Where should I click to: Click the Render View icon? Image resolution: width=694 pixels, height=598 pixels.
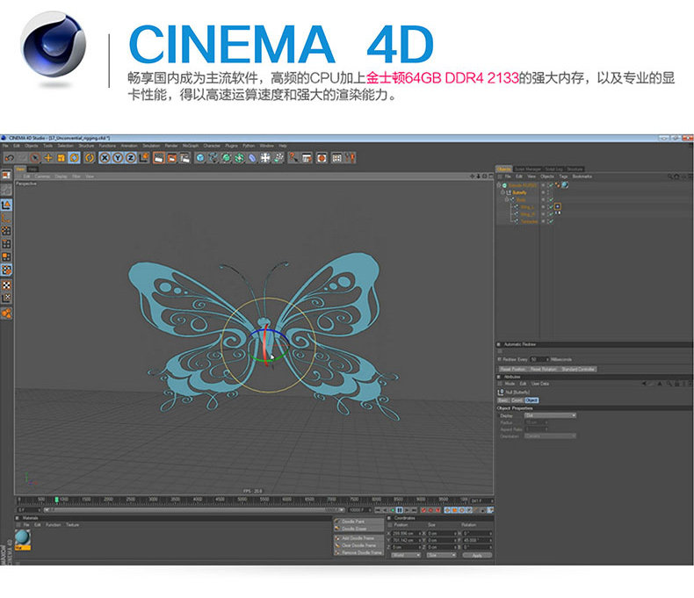[159, 158]
